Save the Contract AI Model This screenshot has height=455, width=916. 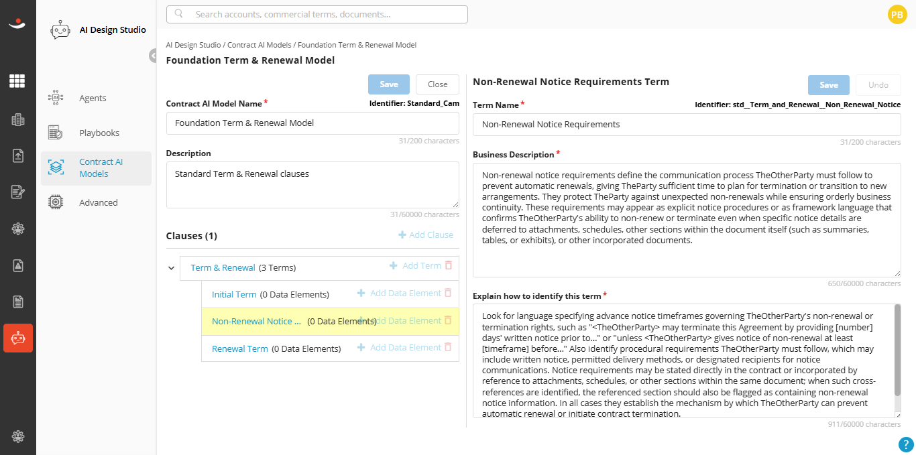(x=389, y=84)
